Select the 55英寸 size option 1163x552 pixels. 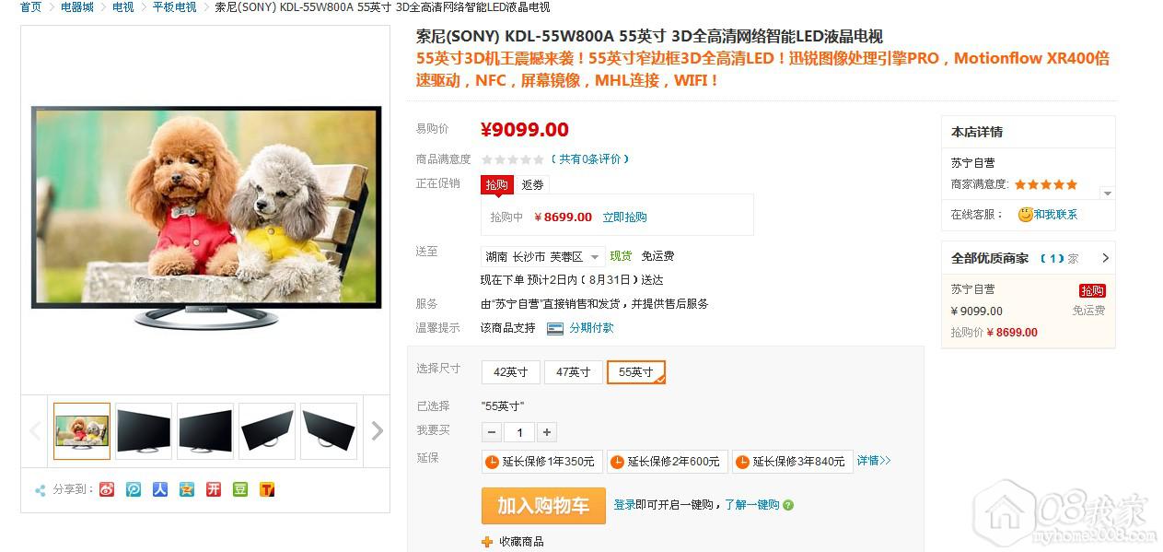(636, 372)
